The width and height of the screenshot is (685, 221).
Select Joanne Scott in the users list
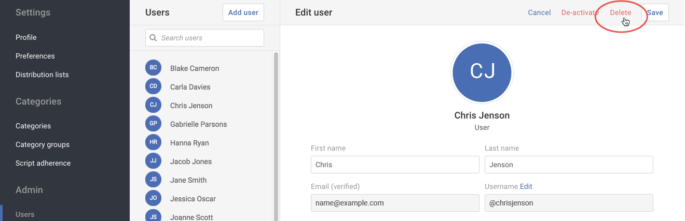[x=191, y=217]
